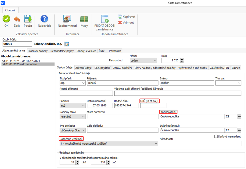Click the Místo narození input field
The width and height of the screenshot is (246, 169).
pyautogui.click(x=122, y=116)
